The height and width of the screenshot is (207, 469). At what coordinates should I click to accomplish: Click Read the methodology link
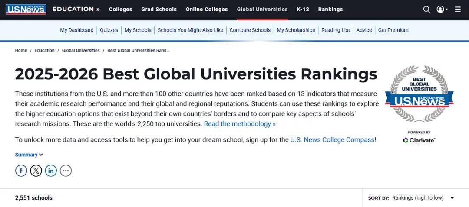[x=240, y=124]
